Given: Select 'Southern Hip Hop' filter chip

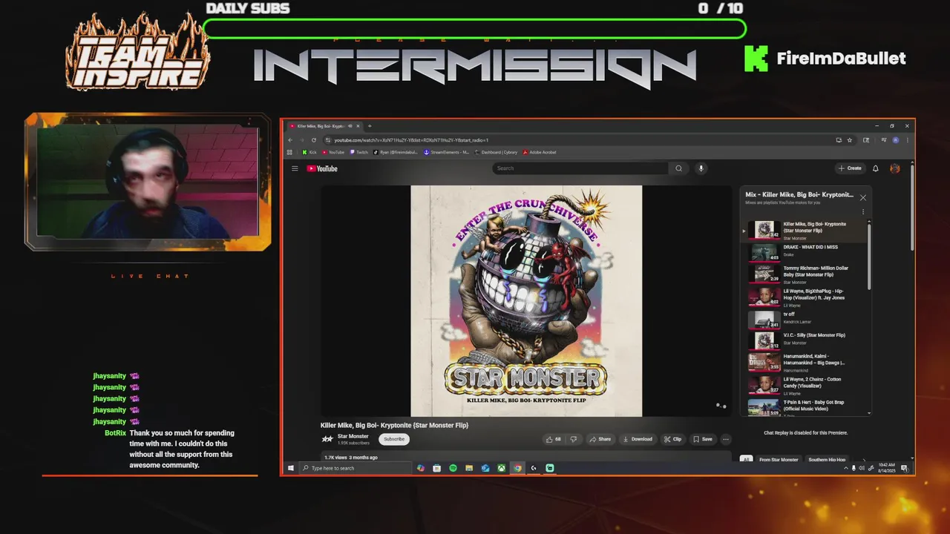Looking at the screenshot, I should [x=827, y=460].
